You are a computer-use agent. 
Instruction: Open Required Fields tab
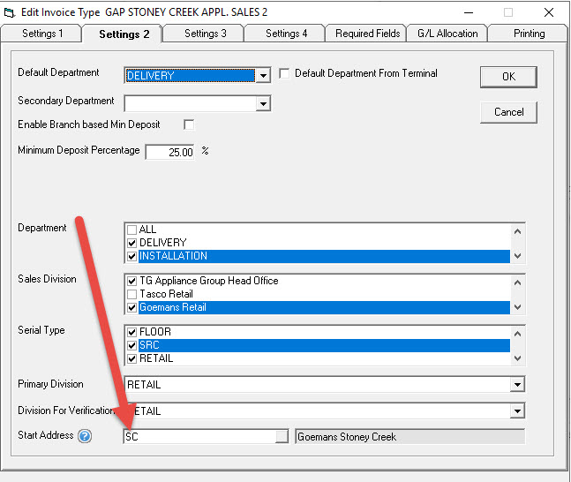pyautogui.click(x=367, y=34)
